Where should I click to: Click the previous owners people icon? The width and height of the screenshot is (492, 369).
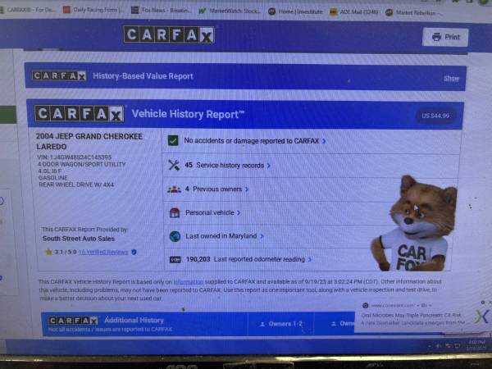click(174, 189)
